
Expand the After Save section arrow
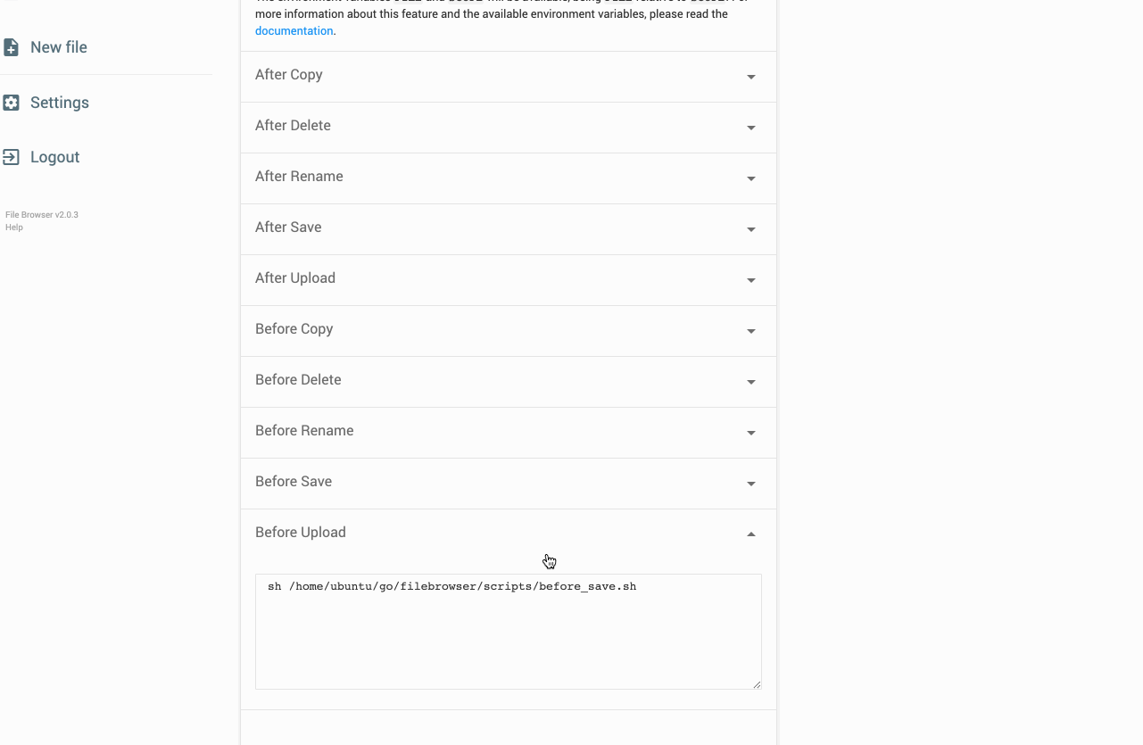coord(751,229)
